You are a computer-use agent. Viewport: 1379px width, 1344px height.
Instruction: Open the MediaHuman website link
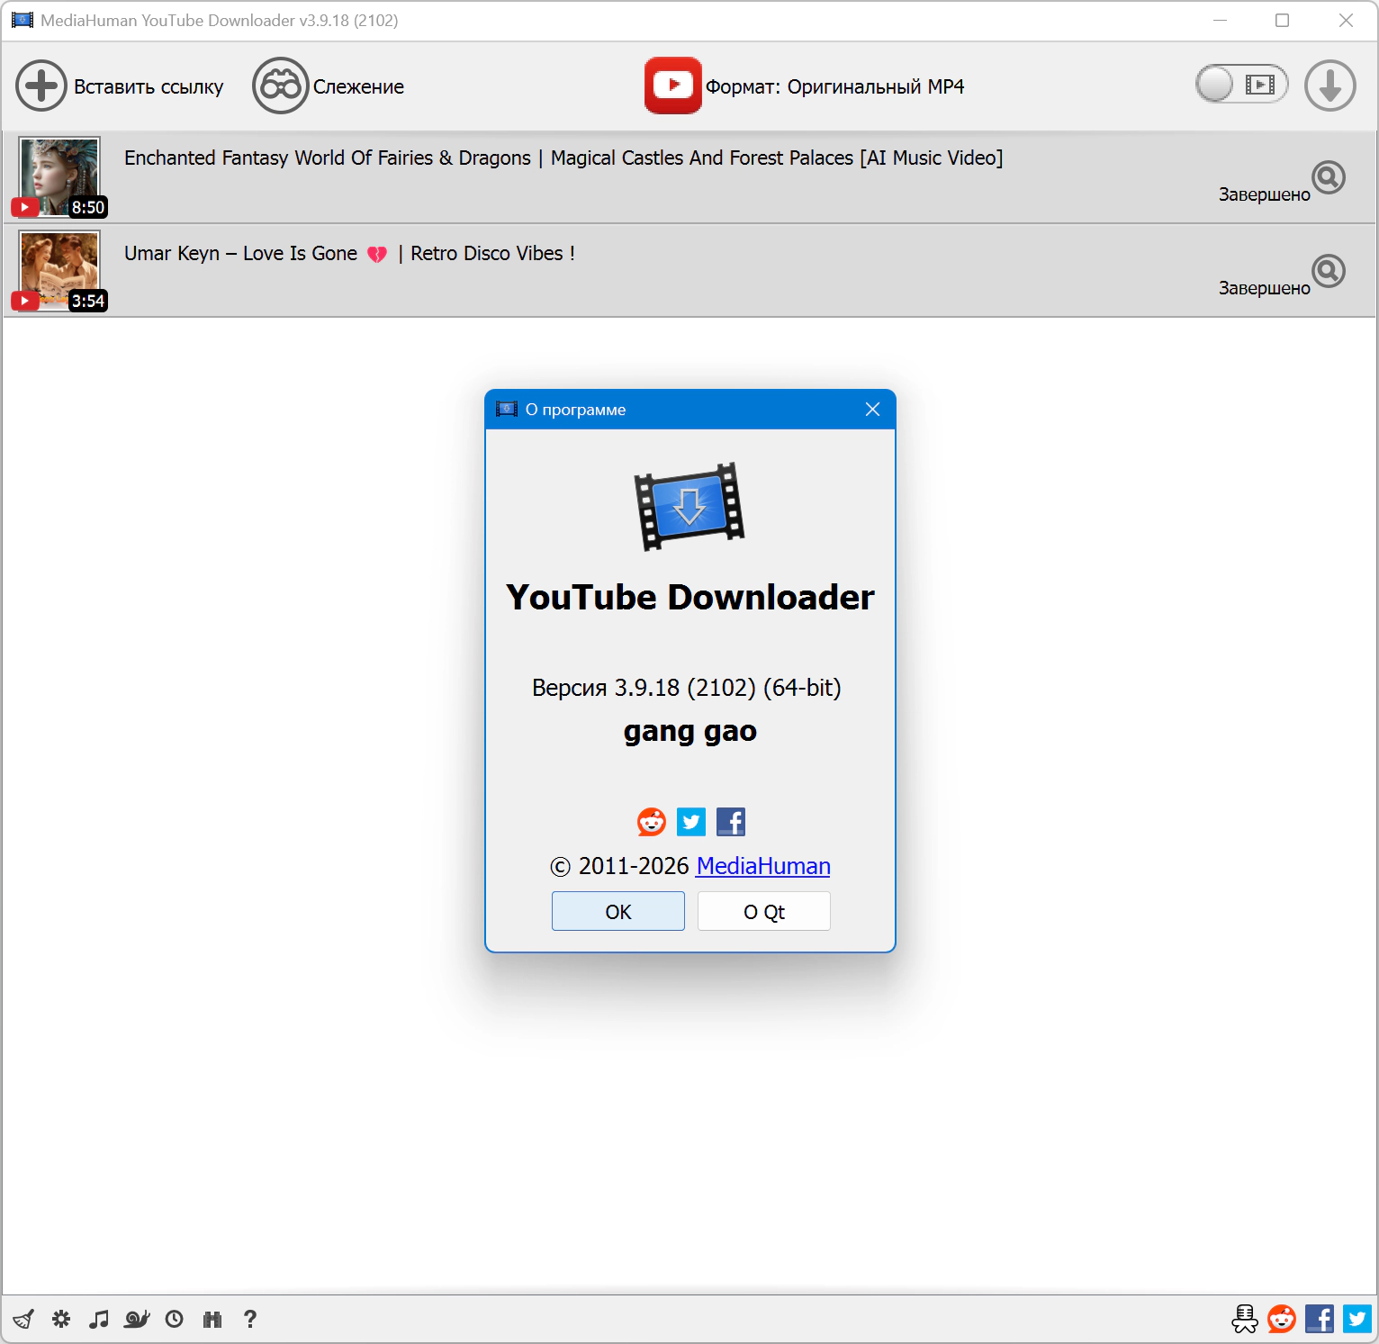pyautogui.click(x=762, y=866)
